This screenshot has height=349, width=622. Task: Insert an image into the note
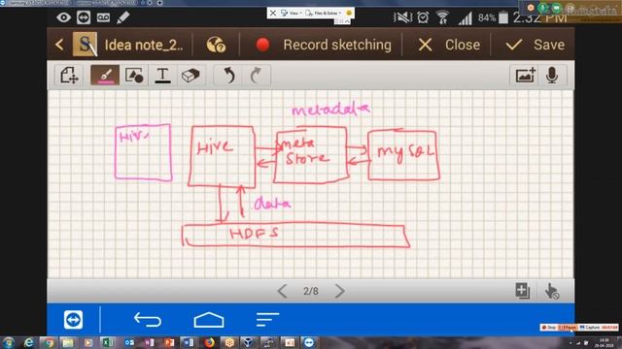(x=525, y=76)
